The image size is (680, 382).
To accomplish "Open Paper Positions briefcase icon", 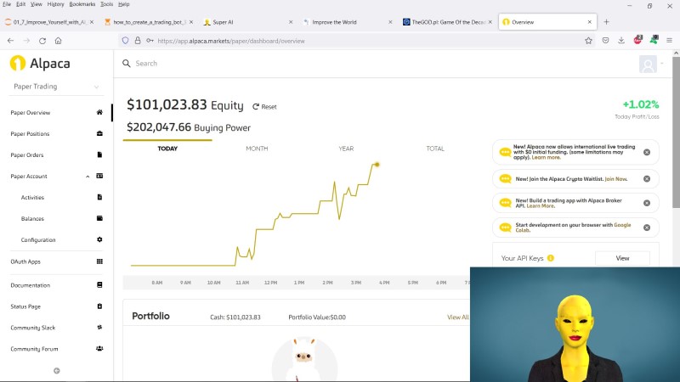I will coord(99,133).
